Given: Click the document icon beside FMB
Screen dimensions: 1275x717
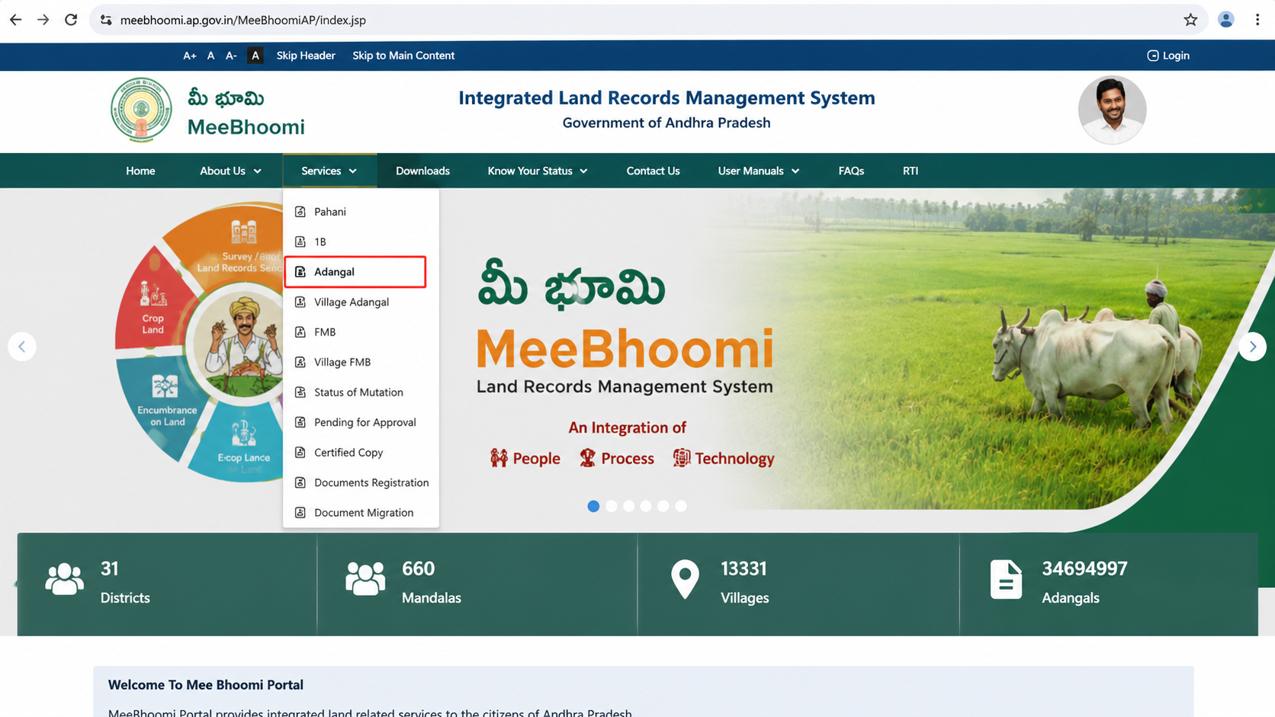Looking at the screenshot, I should [x=300, y=332].
